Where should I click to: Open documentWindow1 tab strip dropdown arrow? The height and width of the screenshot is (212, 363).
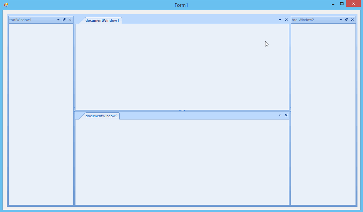click(280, 20)
